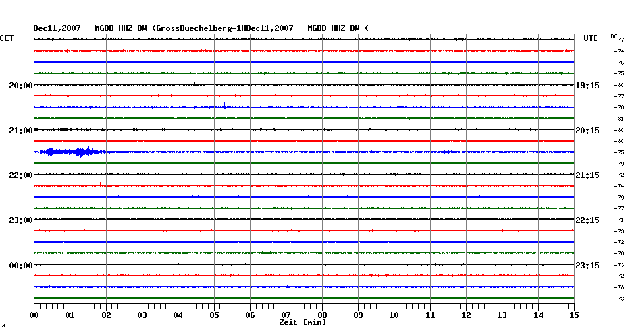Click the 05 minute tick label
Screen dimensions: 628x333
tap(214, 315)
